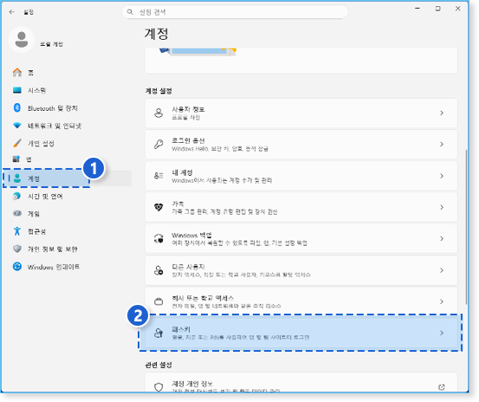Click the Other users icon
Image resolution: width=479 pixels, height=402 pixels.
point(159,270)
